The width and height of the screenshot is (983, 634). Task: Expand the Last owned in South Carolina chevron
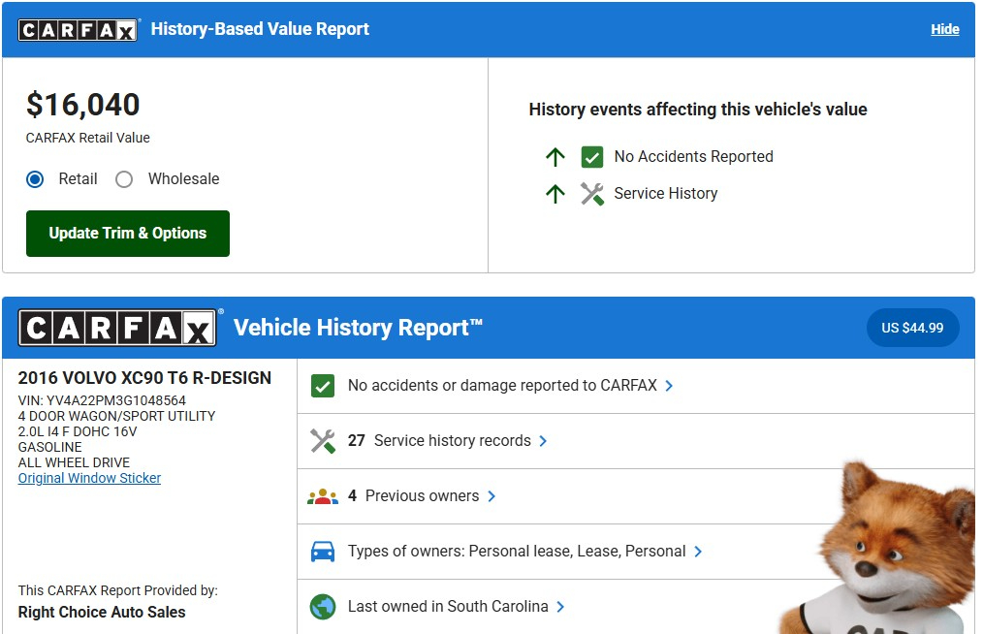(560, 607)
